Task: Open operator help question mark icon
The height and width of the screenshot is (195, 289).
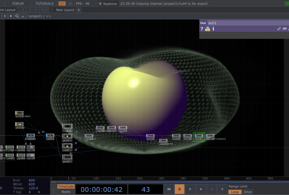Action: 202,29
